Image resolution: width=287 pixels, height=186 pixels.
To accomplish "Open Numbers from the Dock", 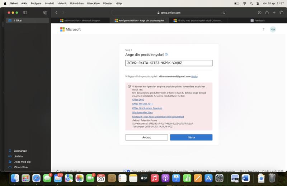I will [x=187, y=178].
